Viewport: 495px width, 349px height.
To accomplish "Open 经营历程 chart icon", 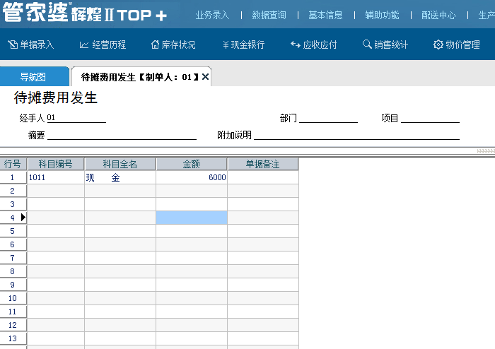I will [84, 45].
